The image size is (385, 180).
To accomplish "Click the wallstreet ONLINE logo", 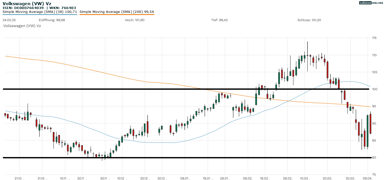I will pyautogui.click(x=371, y=3).
